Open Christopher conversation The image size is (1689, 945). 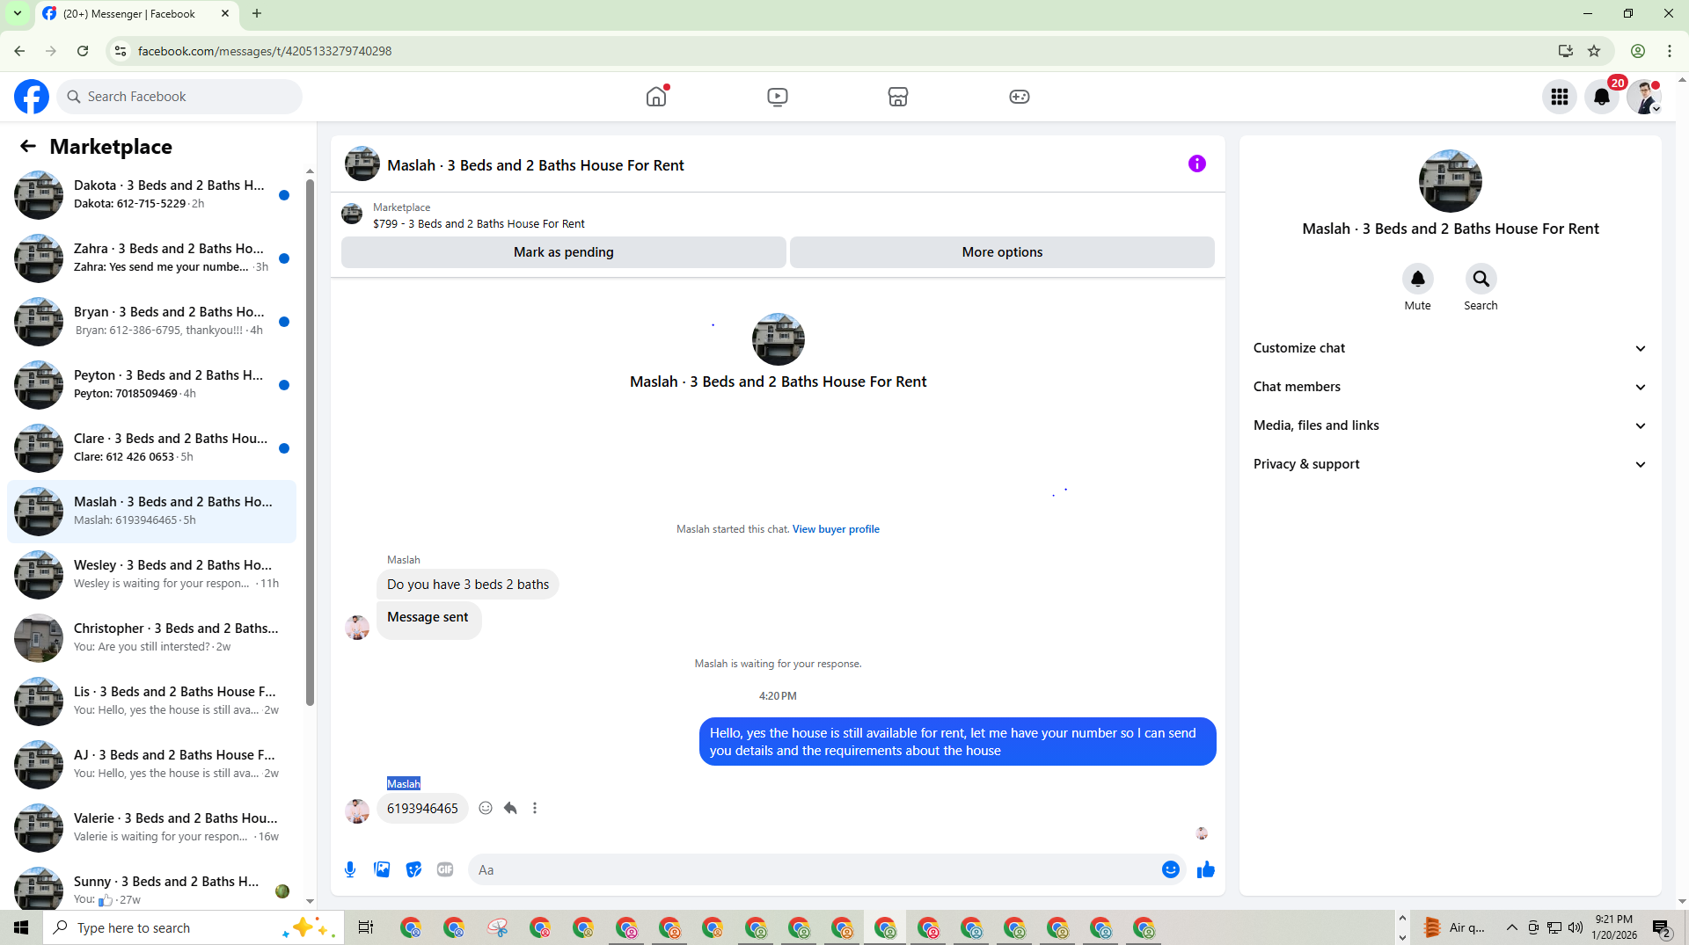[151, 638]
